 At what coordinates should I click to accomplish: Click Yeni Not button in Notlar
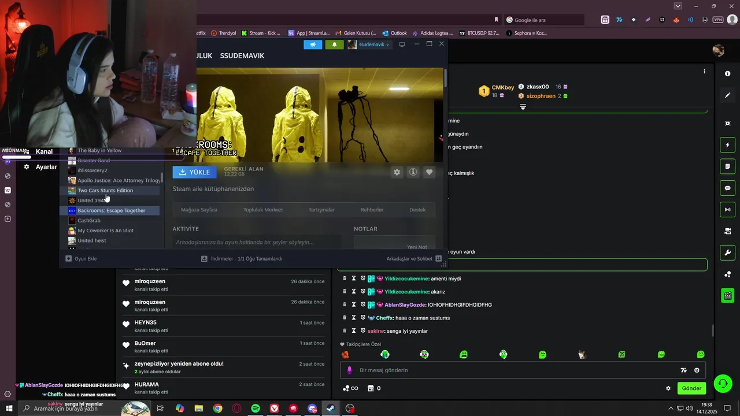[416, 247]
